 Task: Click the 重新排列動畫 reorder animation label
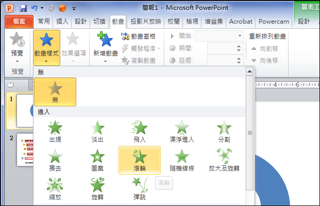pos(267,36)
